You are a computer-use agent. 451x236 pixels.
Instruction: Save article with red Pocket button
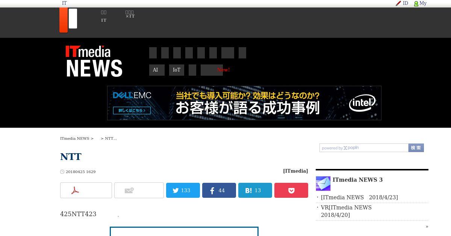point(291,190)
